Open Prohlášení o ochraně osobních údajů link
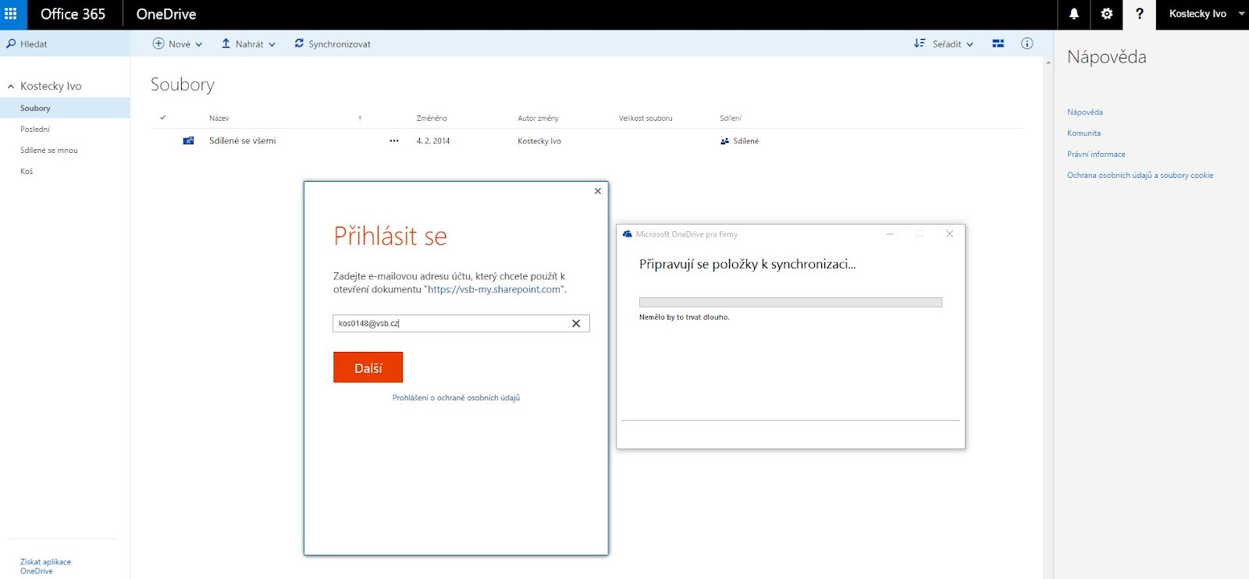The width and height of the screenshot is (1249, 579). tap(456, 398)
